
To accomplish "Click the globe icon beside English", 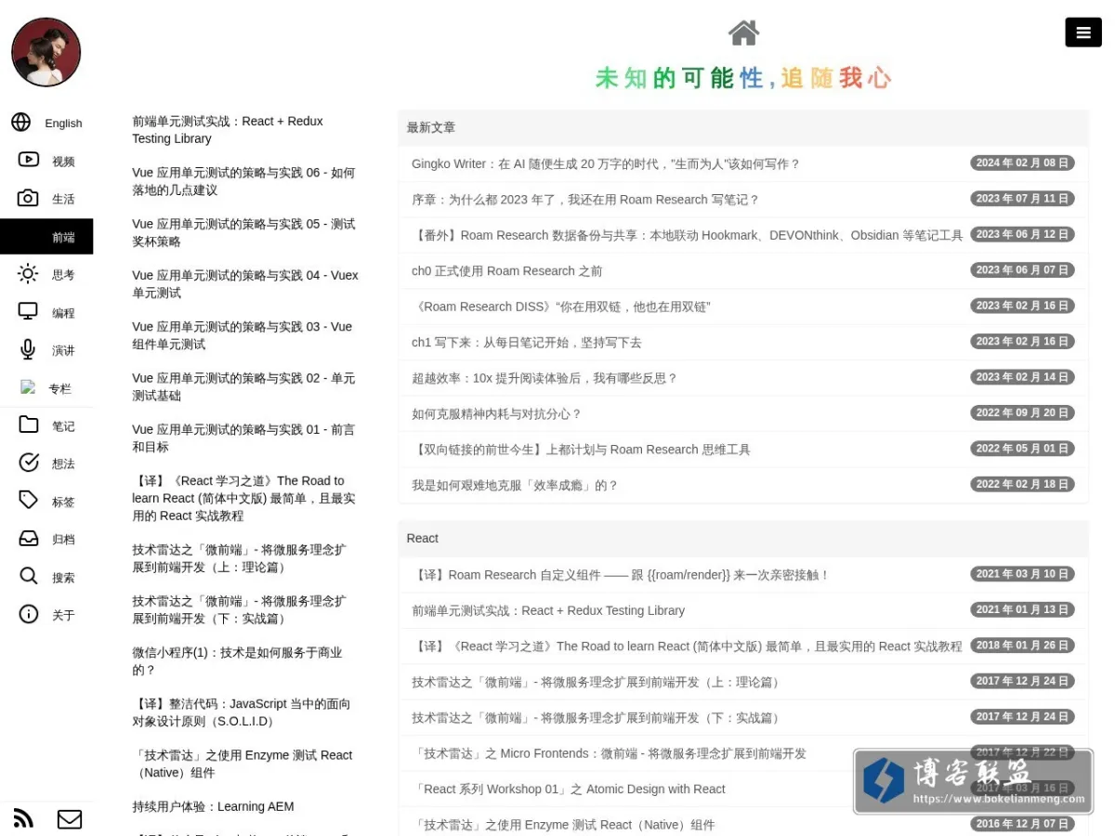I will pos(21,123).
